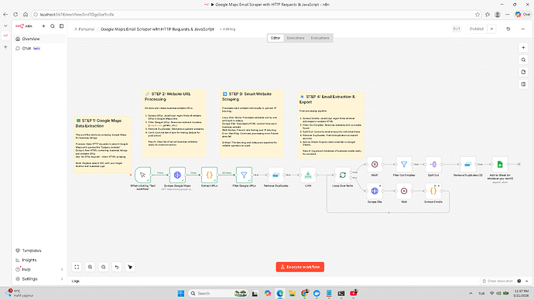Collapse the n8n sidebar panel
Screen dimensions: 534x300
pyautogui.click(x=61, y=26)
